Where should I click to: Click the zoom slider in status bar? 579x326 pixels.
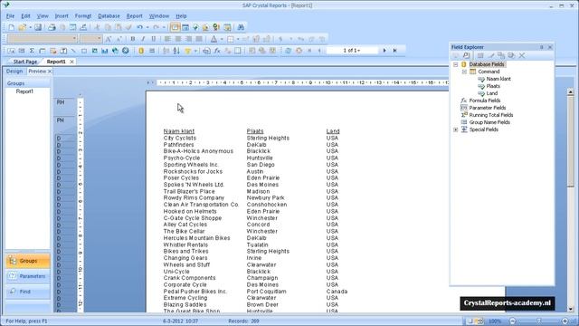(x=539, y=321)
